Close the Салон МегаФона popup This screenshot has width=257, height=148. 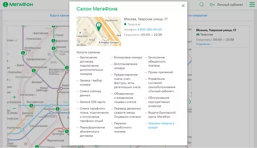[x=183, y=6]
